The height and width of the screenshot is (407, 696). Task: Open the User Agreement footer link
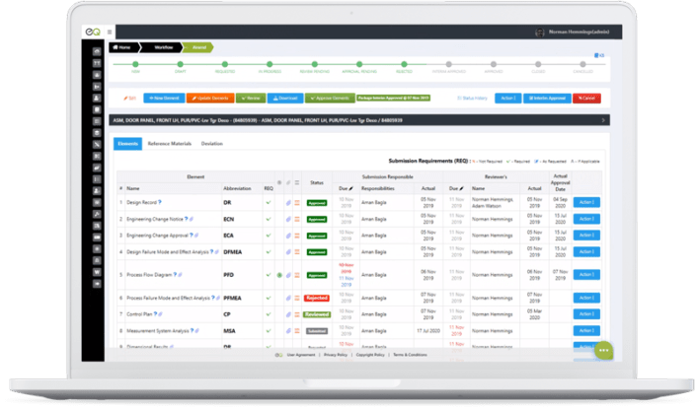pyautogui.click(x=301, y=355)
